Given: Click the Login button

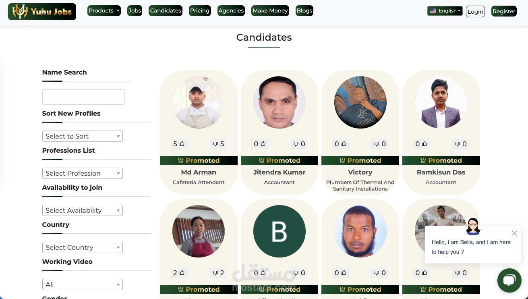Looking at the screenshot, I should (475, 11).
